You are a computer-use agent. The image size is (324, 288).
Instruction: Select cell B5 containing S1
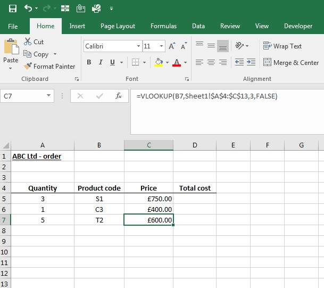pos(99,199)
